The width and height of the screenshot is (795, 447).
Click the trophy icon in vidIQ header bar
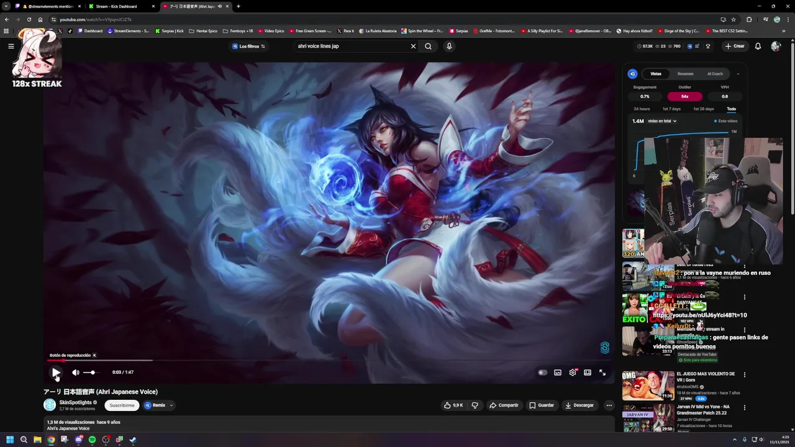tap(707, 46)
